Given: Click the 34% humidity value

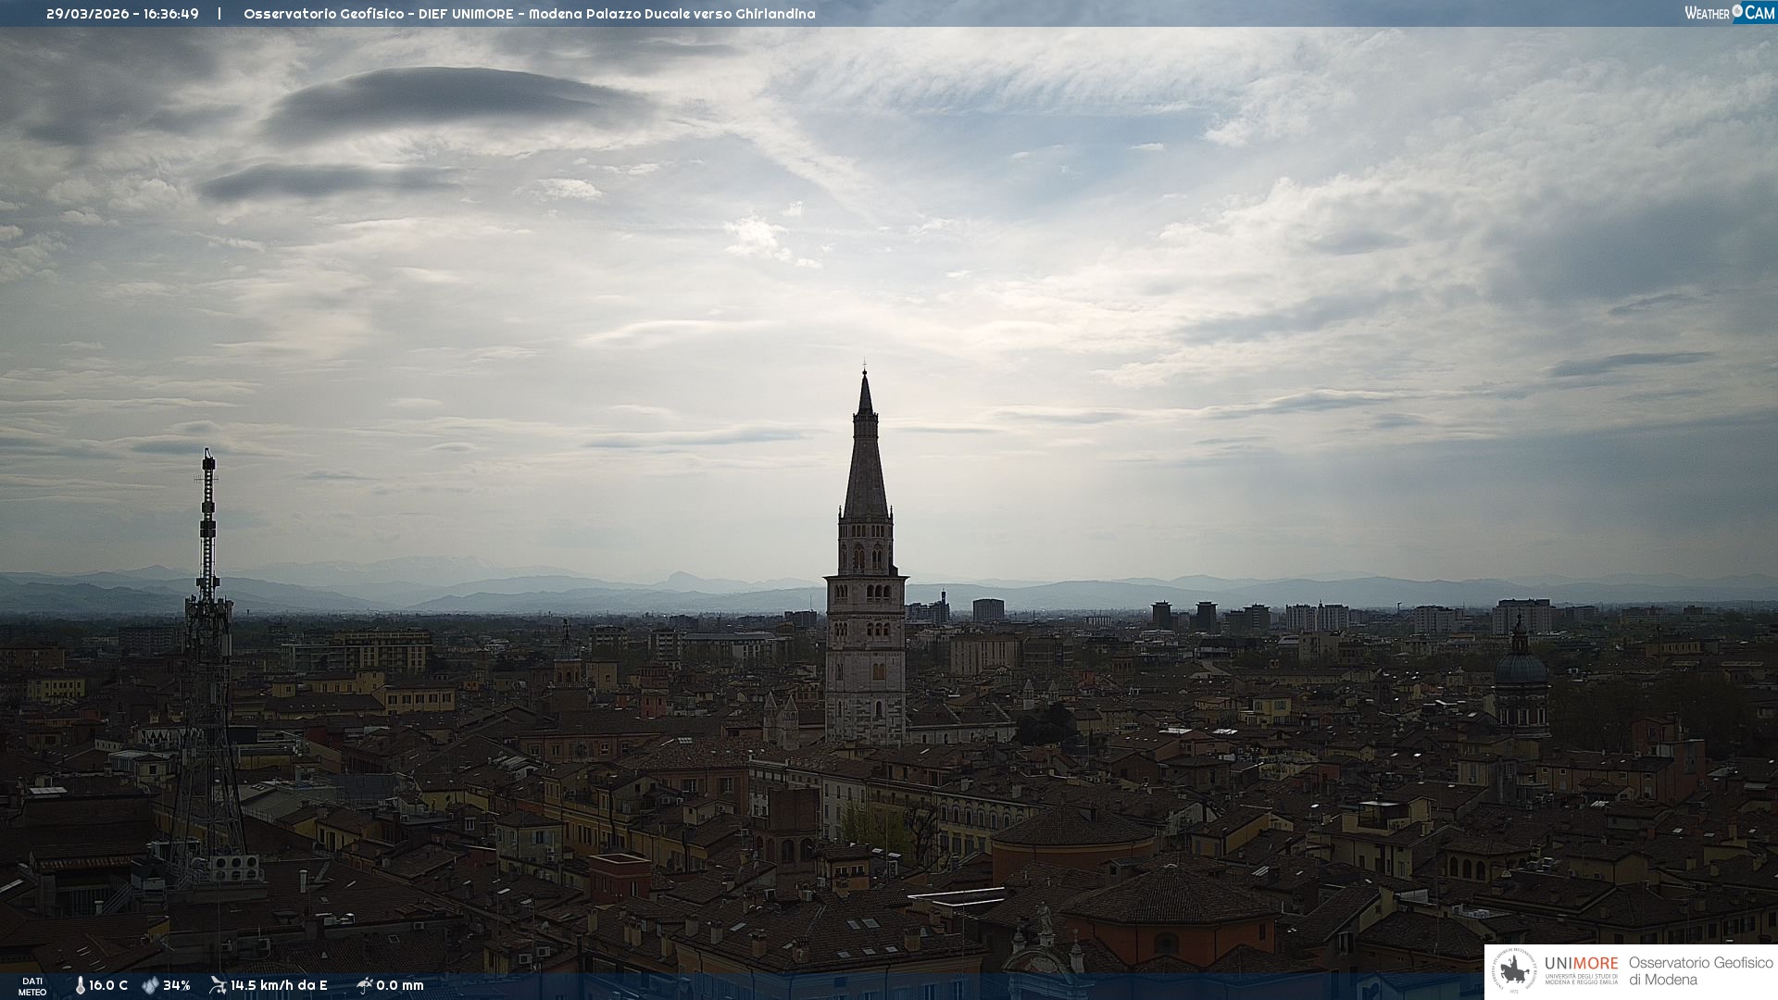Looking at the screenshot, I should [x=176, y=985].
